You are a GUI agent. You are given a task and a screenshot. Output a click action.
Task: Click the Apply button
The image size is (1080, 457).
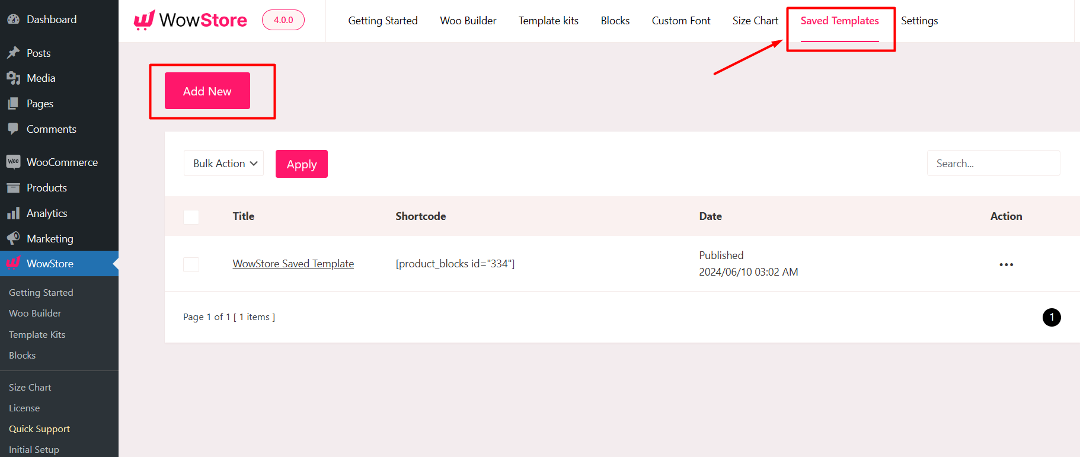301,164
